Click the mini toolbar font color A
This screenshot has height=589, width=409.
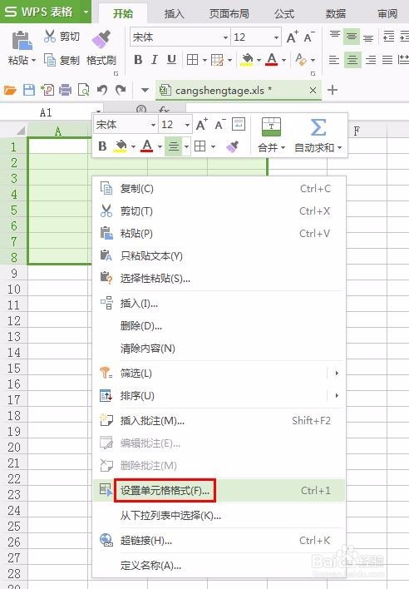coord(147,146)
